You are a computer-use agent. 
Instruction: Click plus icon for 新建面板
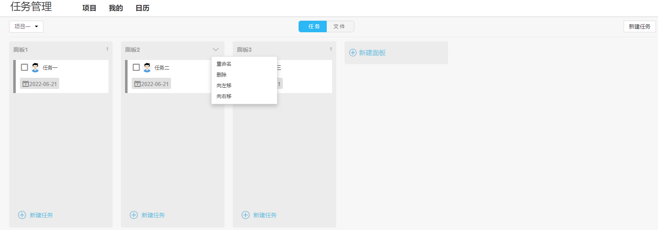click(353, 53)
